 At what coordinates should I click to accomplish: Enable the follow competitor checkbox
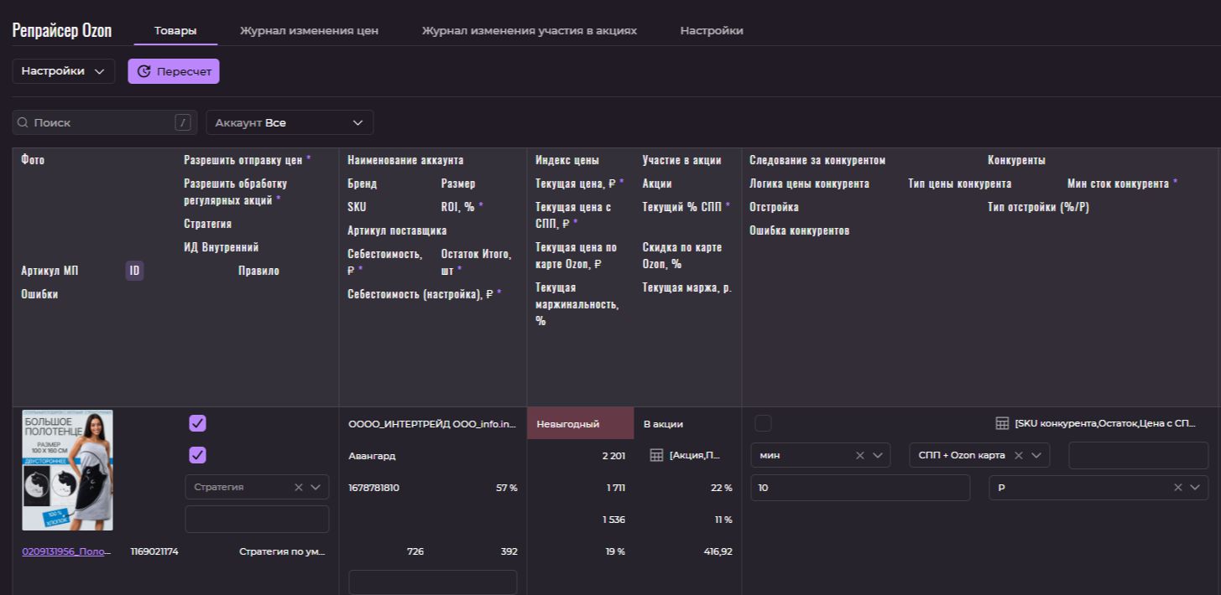point(763,423)
